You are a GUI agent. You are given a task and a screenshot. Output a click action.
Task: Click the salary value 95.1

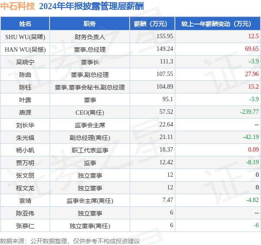[x=167, y=99]
